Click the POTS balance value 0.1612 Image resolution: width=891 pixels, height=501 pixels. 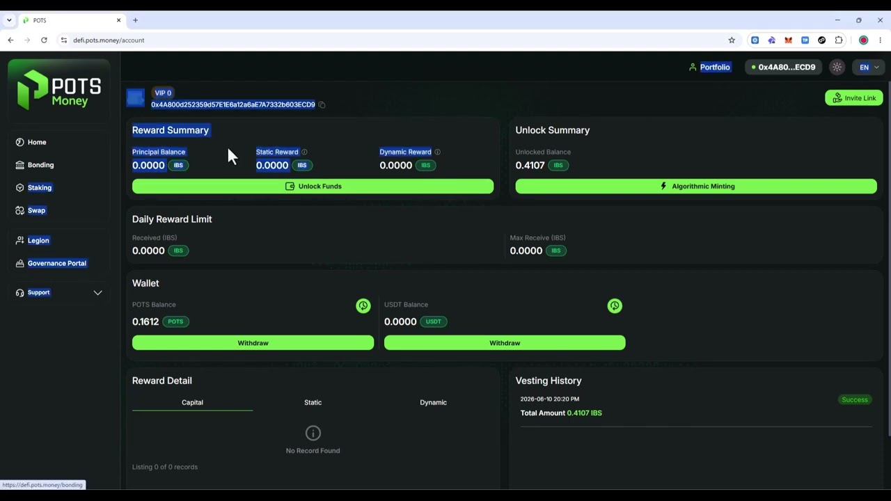tap(145, 321)
